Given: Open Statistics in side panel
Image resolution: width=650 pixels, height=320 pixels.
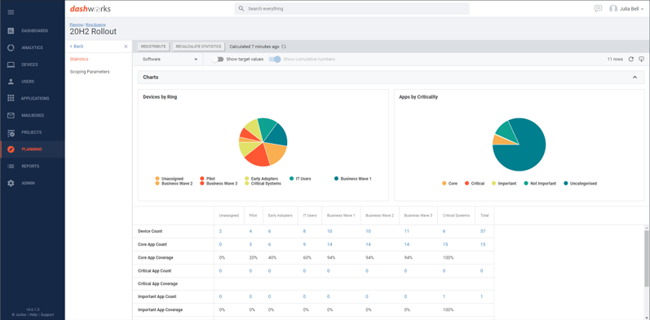Looking at the screenshot, I should 79,60.
